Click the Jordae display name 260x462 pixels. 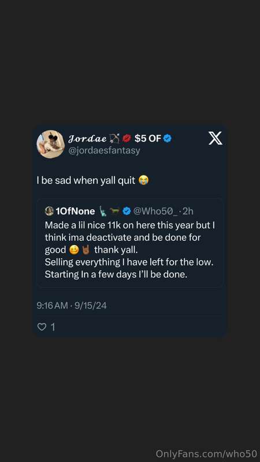click(x=87, y=139)
